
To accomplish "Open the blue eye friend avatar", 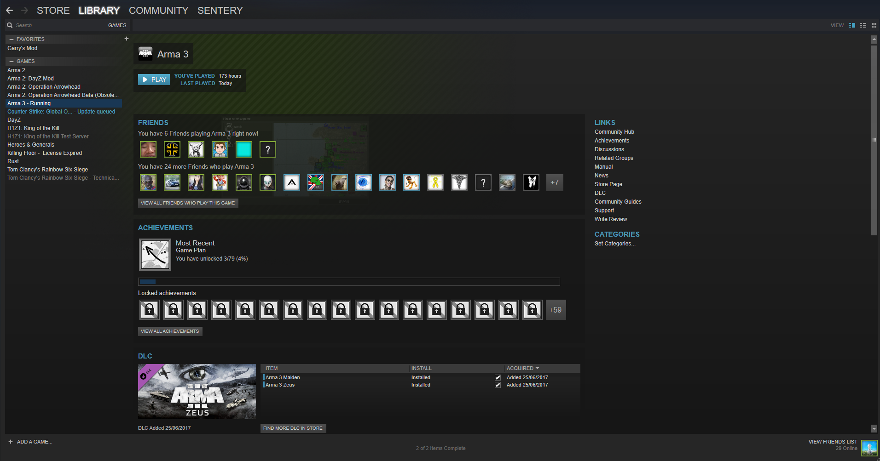I will [364, 182].
